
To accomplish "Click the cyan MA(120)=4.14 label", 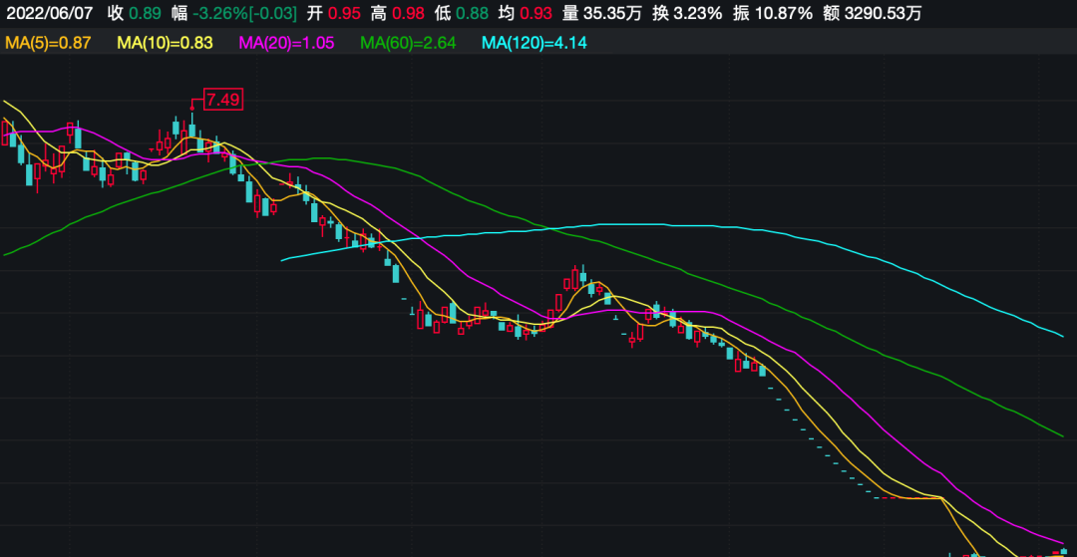I will pos(534,43).
